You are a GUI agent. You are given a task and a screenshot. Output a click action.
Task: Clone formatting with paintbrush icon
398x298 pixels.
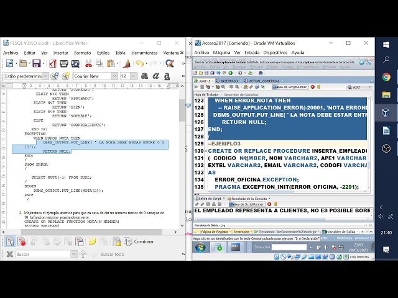[127, 63]
